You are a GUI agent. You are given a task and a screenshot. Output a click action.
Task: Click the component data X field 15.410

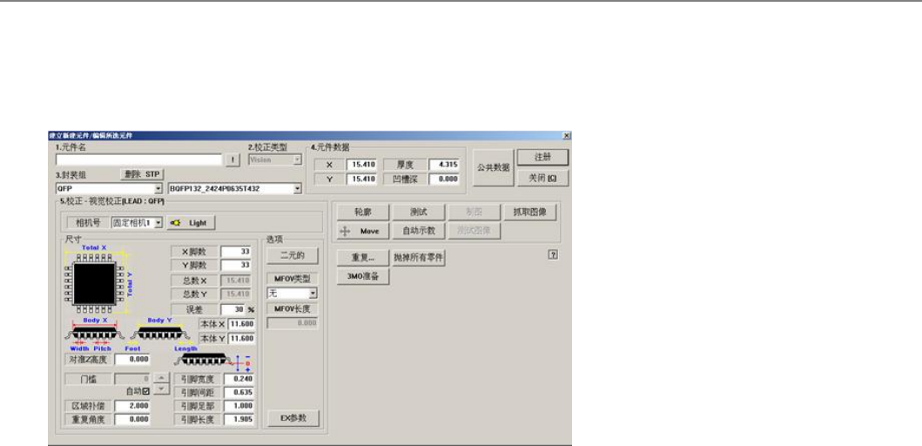coord(361,165)
